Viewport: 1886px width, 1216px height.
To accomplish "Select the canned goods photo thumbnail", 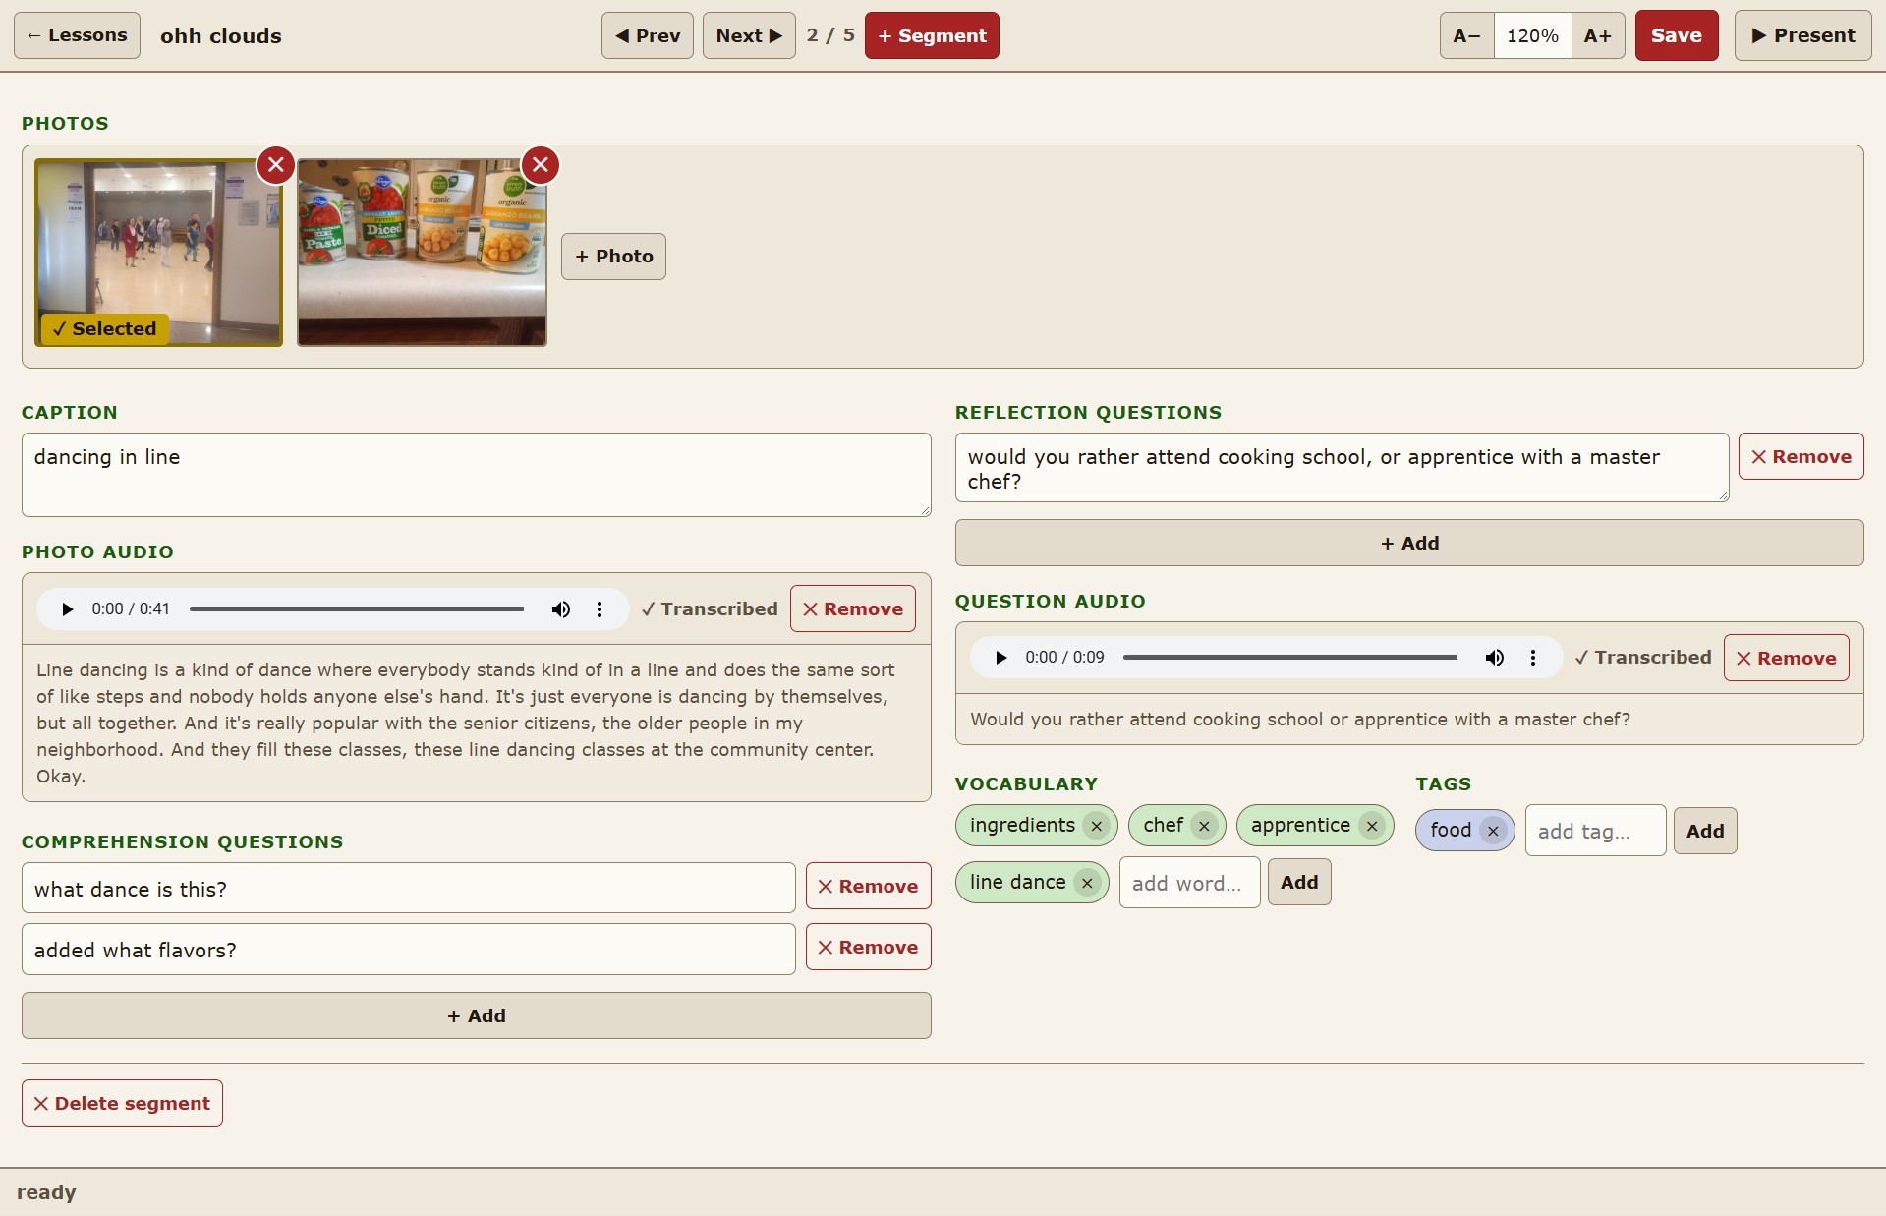I will coord(422,253).
